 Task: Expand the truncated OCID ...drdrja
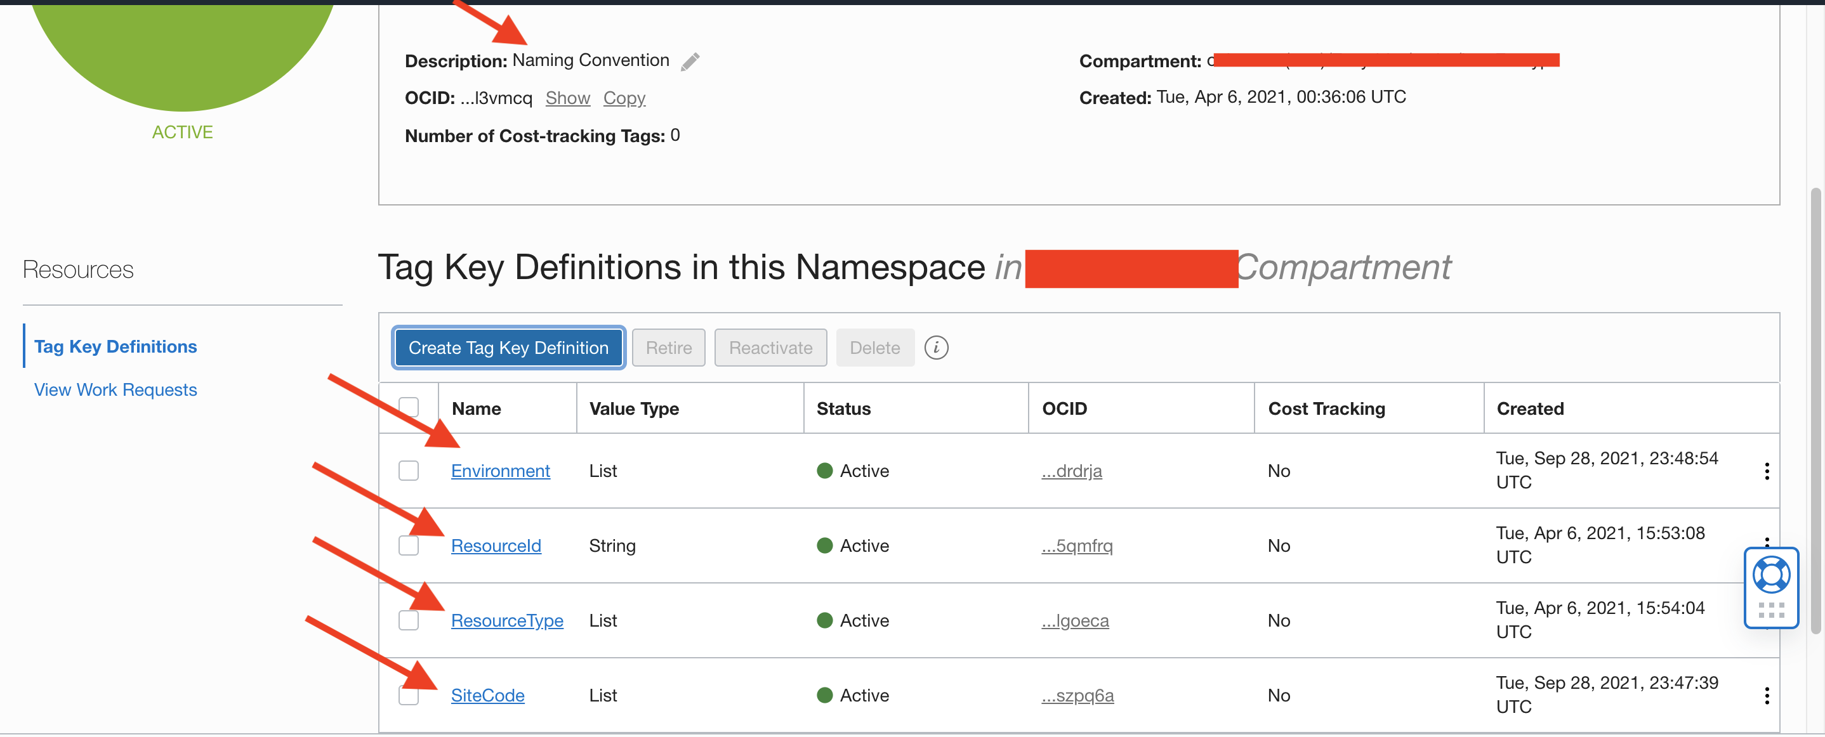[1071, 471]
